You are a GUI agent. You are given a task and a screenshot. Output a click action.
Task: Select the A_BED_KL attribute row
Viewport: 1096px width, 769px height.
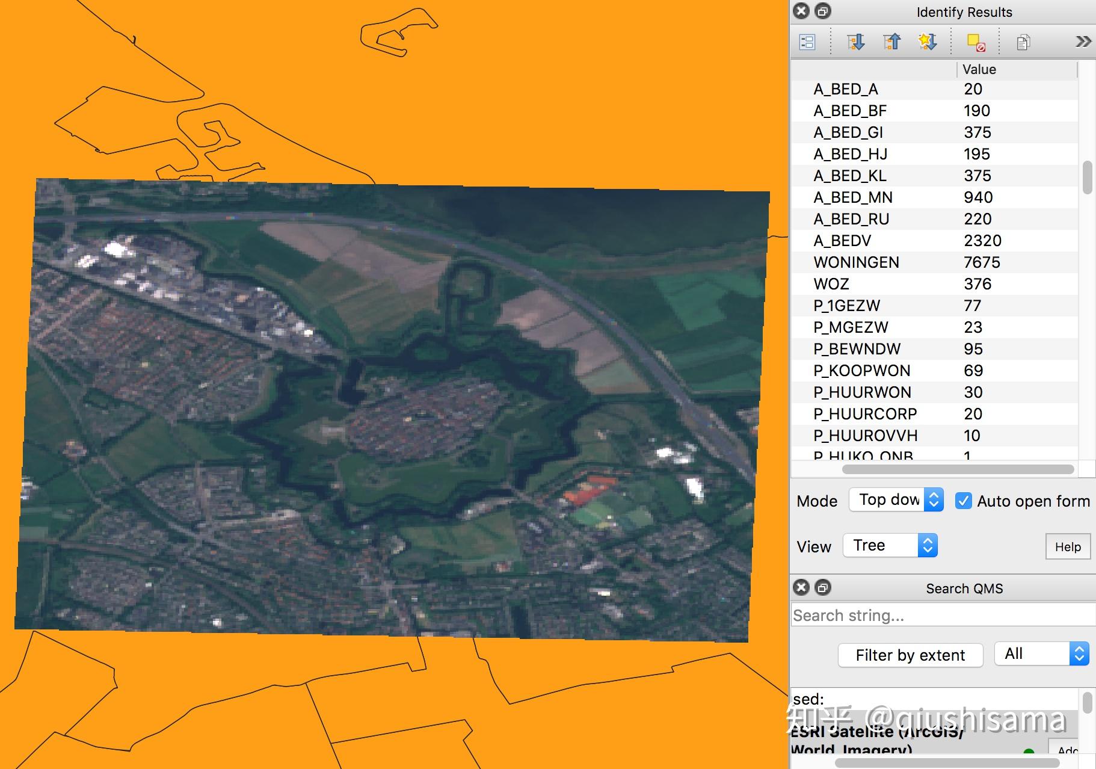point(934,176)
